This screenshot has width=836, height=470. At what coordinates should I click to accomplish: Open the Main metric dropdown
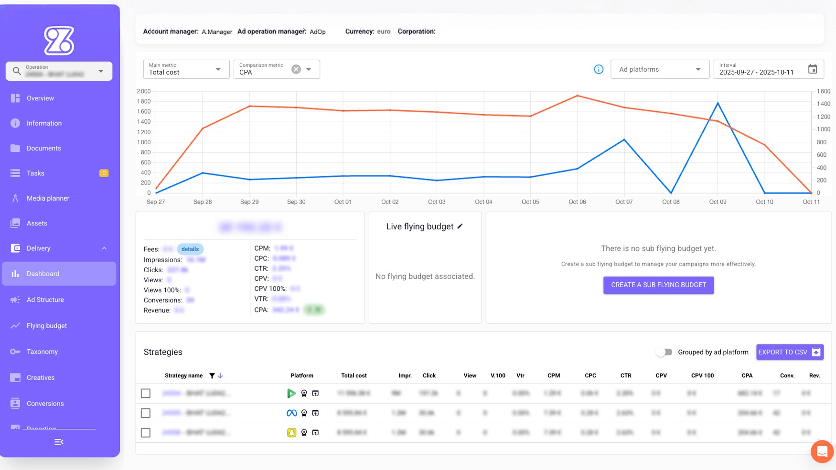pyautogui.click(x=186, y=69)
